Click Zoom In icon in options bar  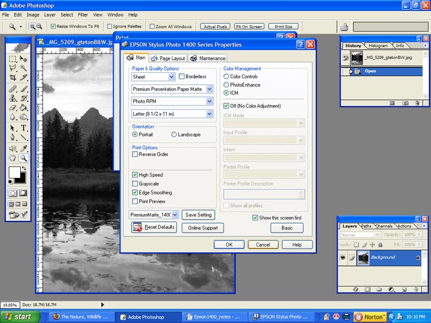(x=32, y=26)
